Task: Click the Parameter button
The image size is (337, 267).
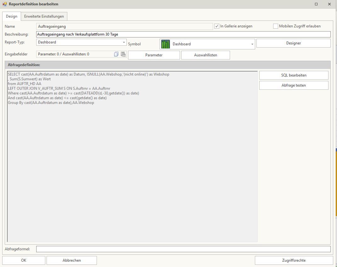Action: click(154, 55)
